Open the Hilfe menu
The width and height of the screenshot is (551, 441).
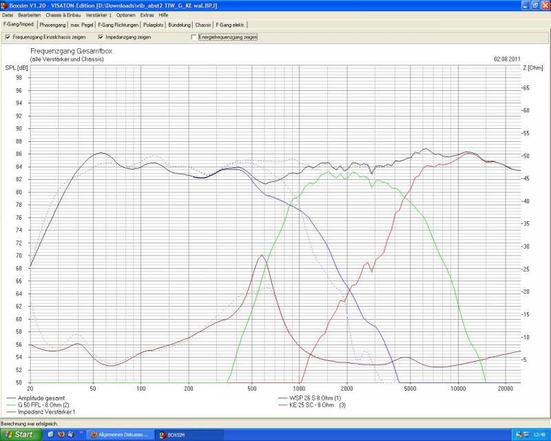click(163, 14)
